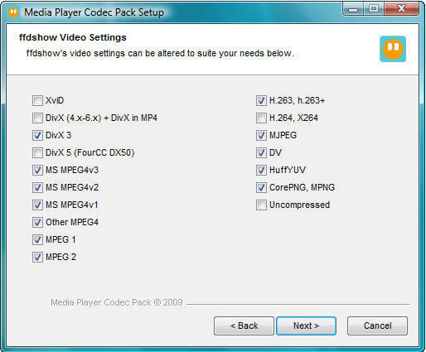This screenshot has height=352, width=426.
Task: Return with the Back button
Action: (x=244, y=325)
